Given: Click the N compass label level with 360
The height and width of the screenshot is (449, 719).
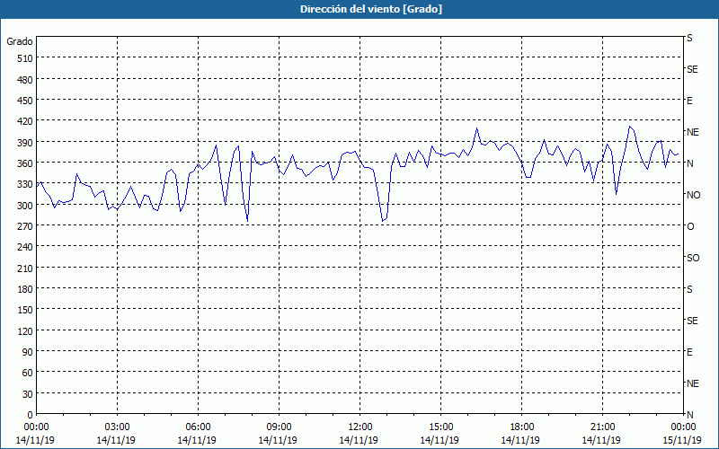Looking at the screenshot, I should click(690, 163).
